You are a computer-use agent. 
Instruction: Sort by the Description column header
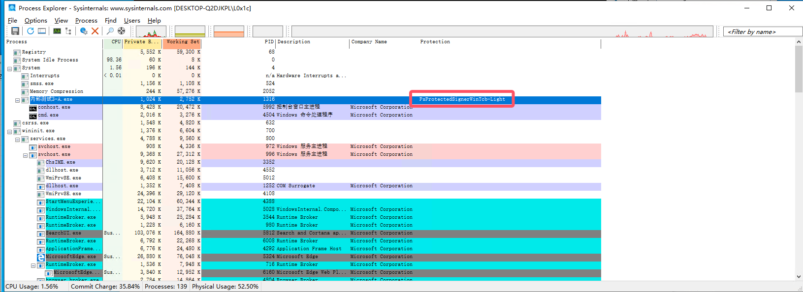pos(313,42)
